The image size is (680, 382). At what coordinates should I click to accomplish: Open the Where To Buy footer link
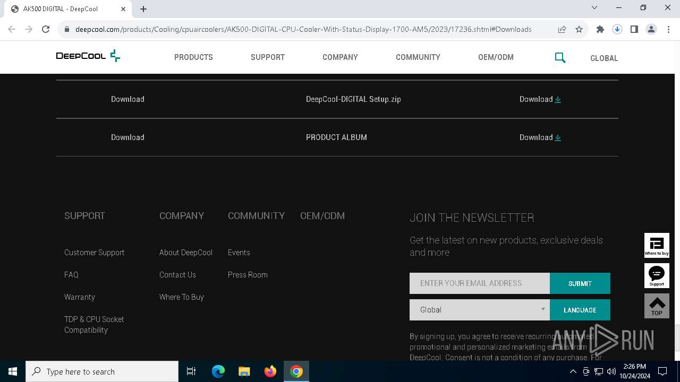pos(182,297)
